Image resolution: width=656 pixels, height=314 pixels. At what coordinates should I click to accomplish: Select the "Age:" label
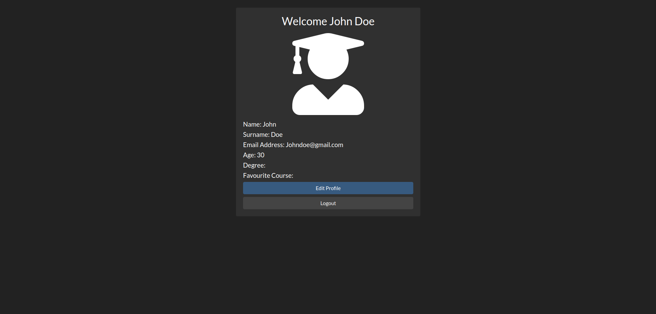point(249,155)
